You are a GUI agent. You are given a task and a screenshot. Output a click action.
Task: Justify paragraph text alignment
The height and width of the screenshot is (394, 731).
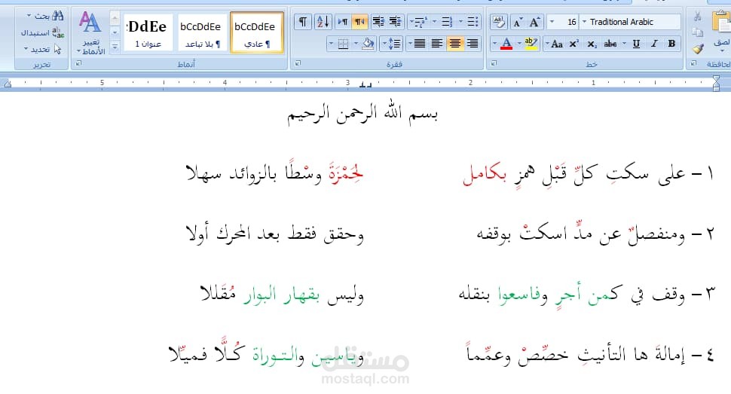pos(420,44)
